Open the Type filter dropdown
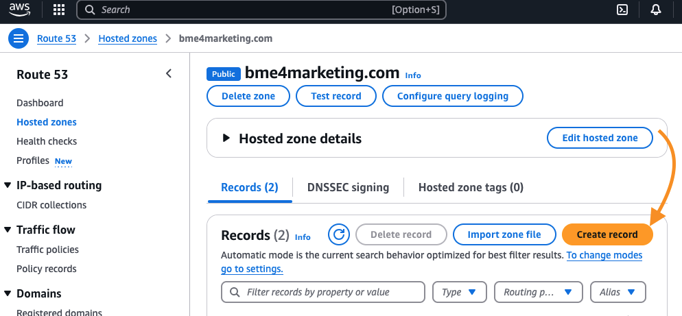This screenshot has width=682, height=316. coord(460,292)
